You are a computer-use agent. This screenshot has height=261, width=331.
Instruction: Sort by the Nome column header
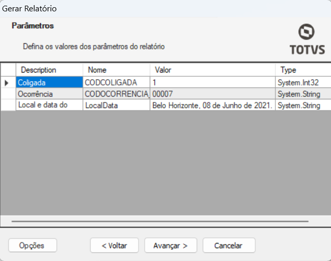pos(116,70)
